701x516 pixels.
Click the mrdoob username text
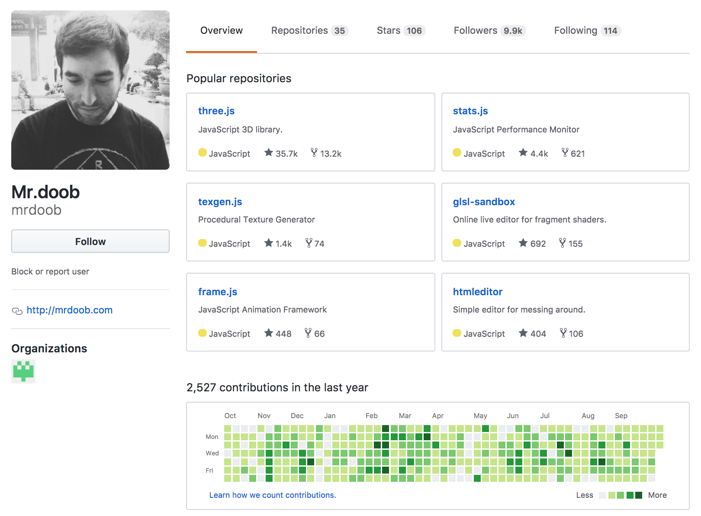pyautogui.click(x=36, y=210)
